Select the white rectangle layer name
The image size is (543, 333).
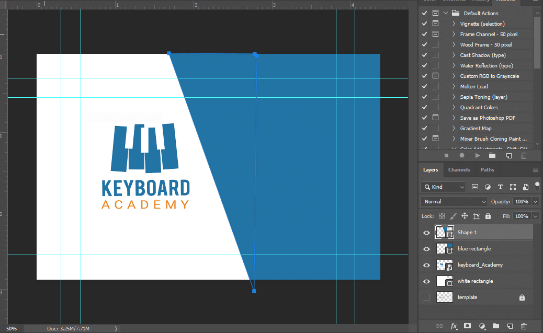(475, 281)
